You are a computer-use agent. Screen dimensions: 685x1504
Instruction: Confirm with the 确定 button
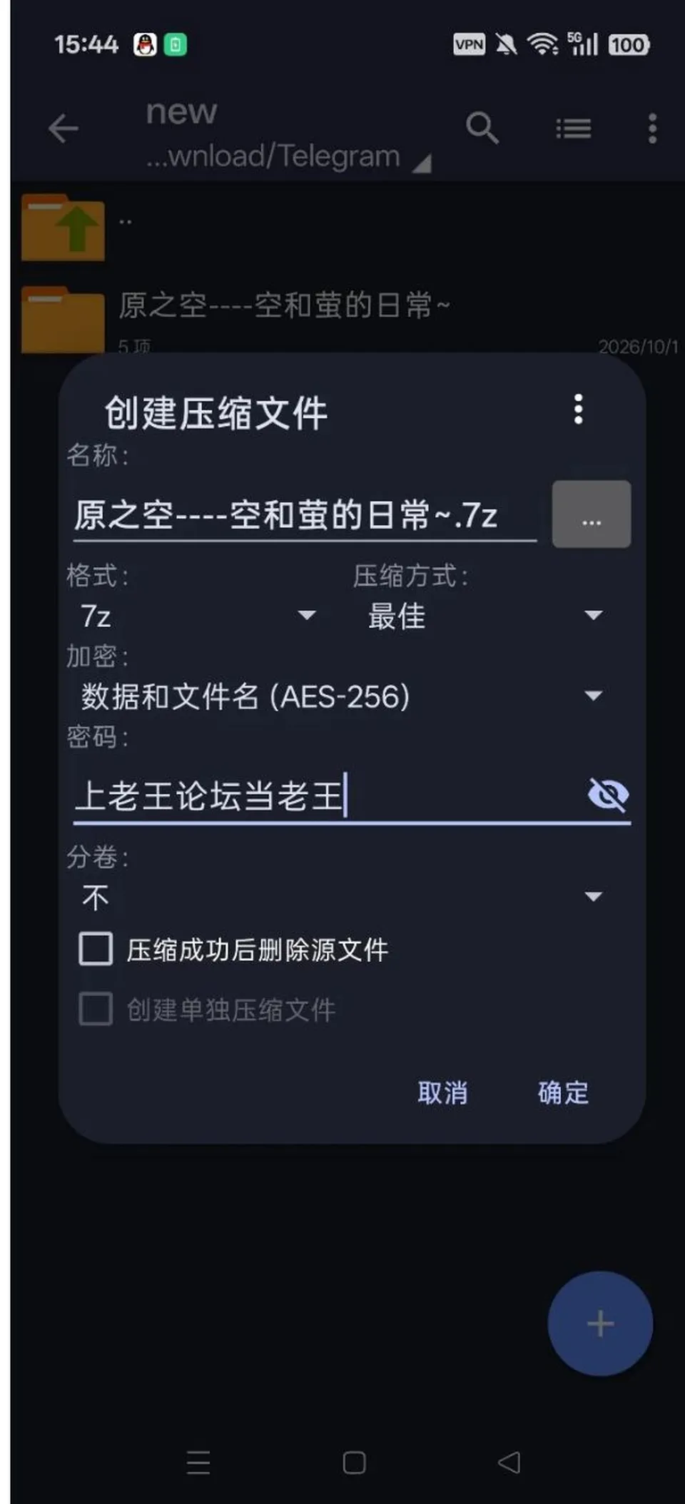564,1092
